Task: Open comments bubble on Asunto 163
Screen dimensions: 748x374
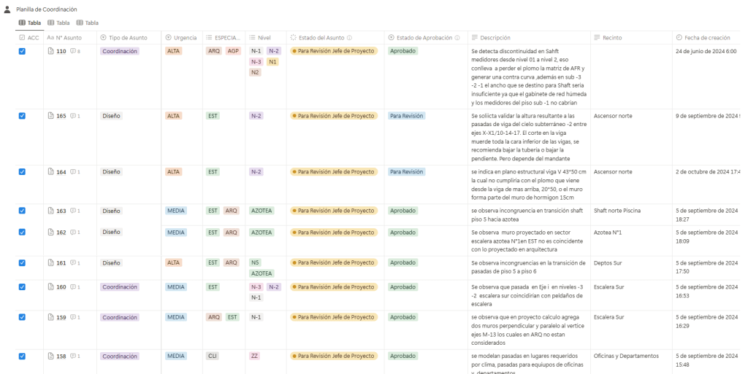Action: tap(73, 211)
